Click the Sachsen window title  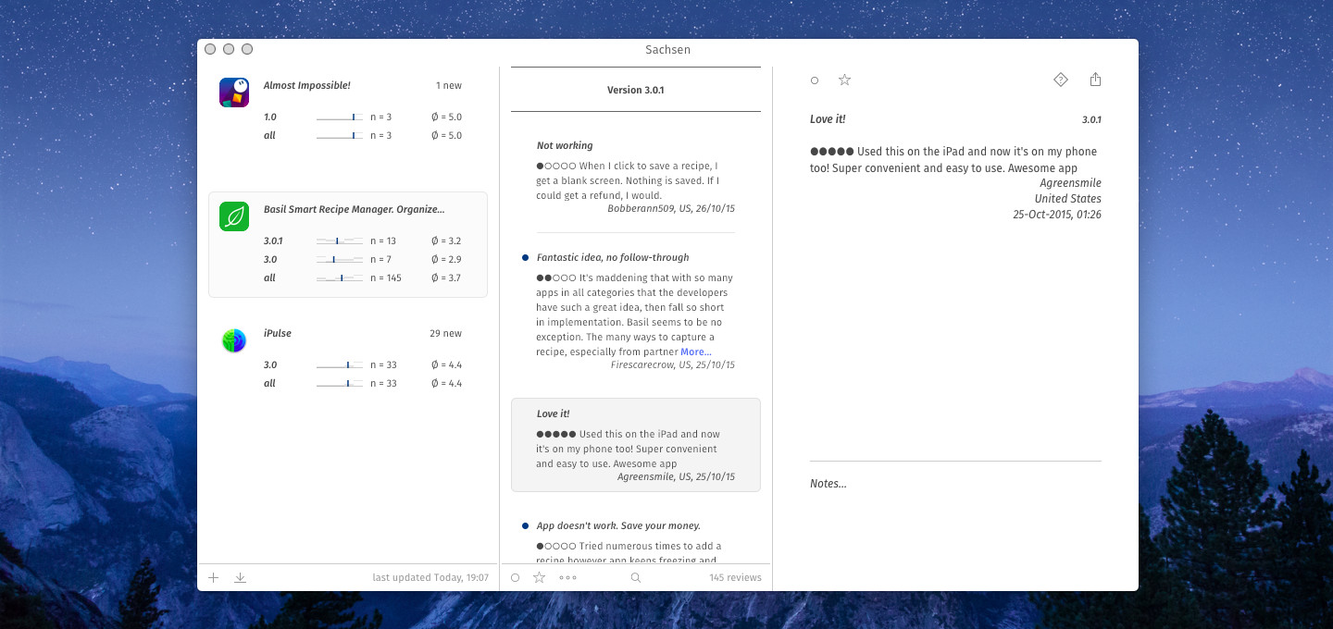(667, 49)
